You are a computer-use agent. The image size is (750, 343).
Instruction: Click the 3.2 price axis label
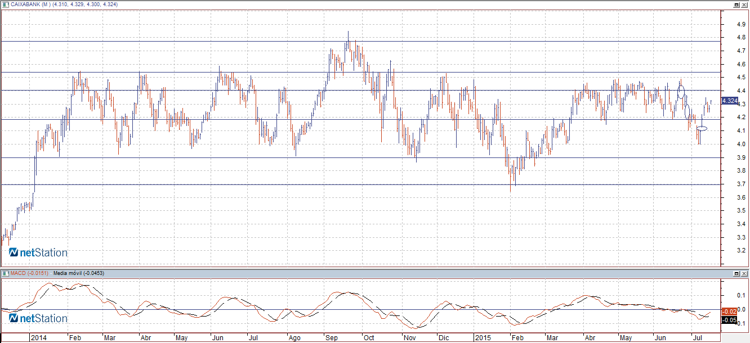(x=742, y=251)
